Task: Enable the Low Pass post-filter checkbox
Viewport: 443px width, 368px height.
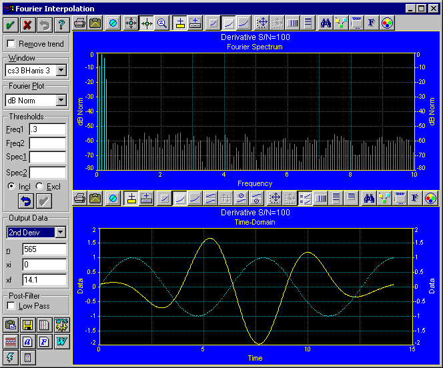Action: (x=11, y=305)
